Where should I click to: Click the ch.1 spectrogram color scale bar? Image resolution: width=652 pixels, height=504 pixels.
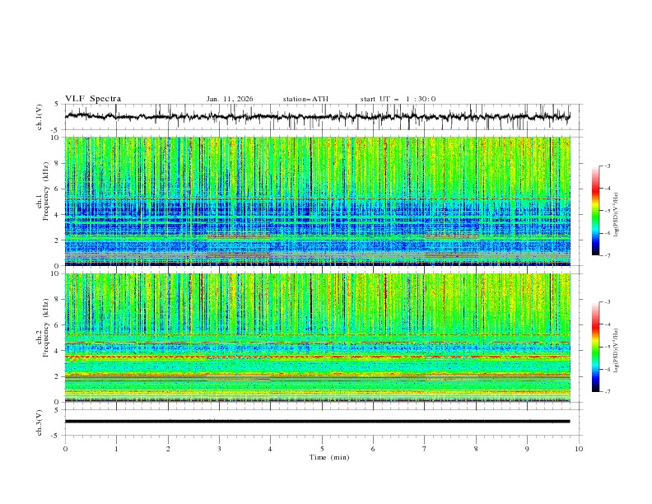point(595,211)
